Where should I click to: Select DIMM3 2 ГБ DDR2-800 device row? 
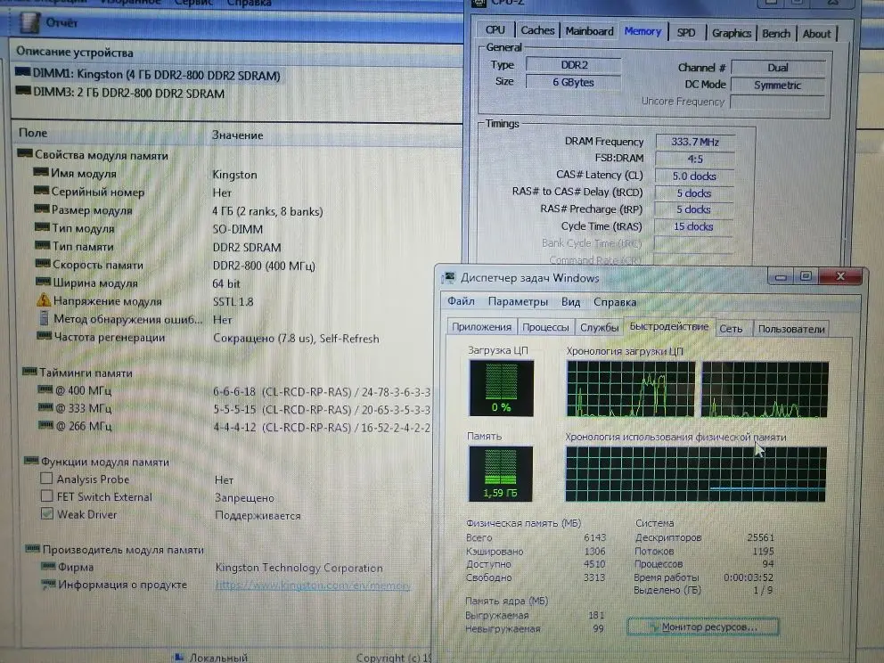(120, 92)
